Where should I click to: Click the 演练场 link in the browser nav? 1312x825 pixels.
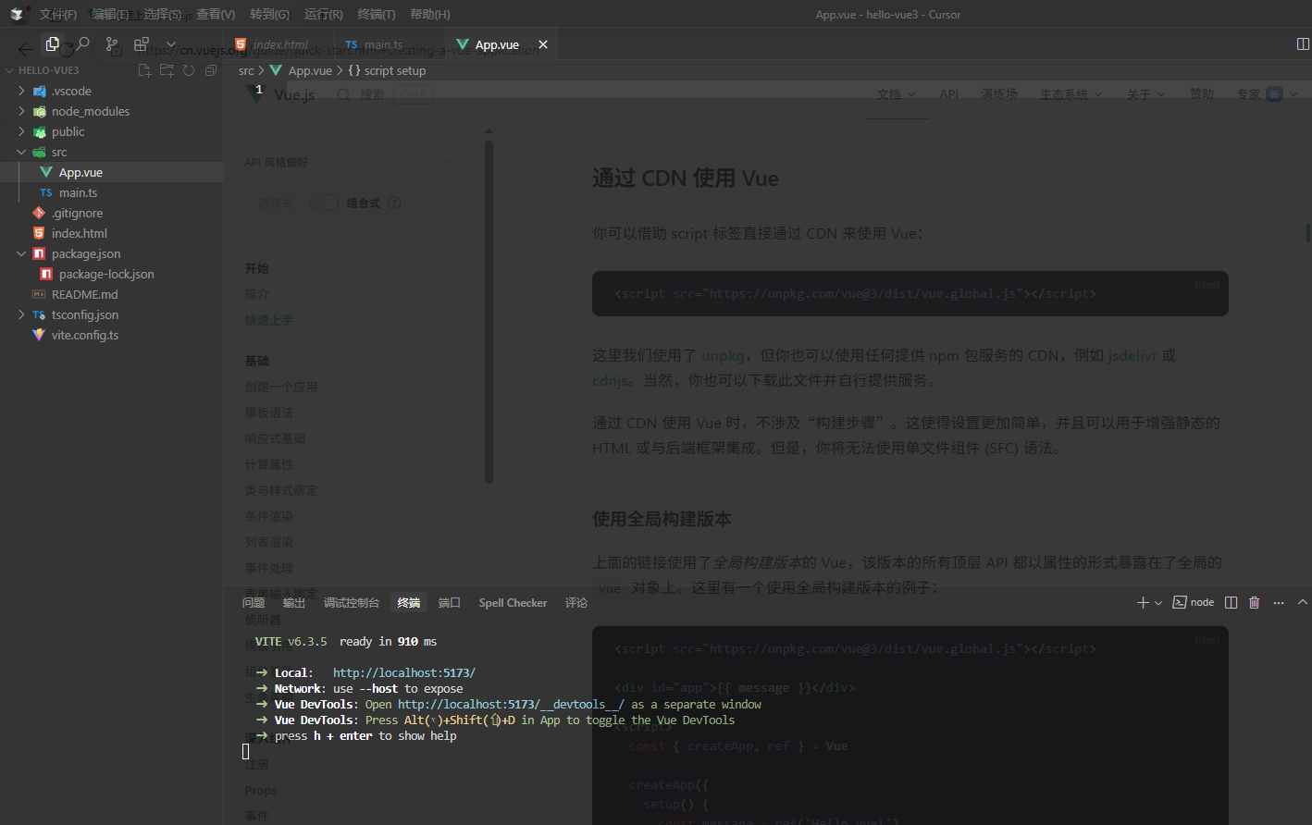click(x=999, y=94)
